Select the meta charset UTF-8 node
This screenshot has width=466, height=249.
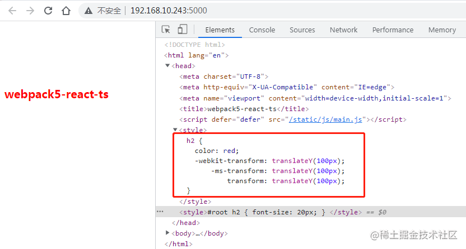224,76
